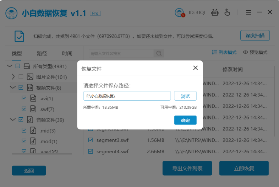The image size is (279, 187).
Task: Open the customer service robot icon
Action: tap(215, 12)
